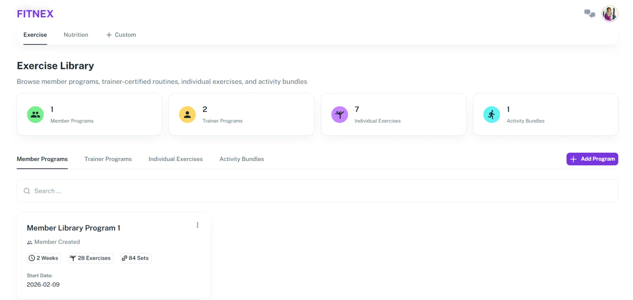Open the Individual Exercises tab
633x300 pixels.
point(176,159)
